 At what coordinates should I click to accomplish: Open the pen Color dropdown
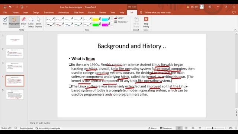click(119, 18)
